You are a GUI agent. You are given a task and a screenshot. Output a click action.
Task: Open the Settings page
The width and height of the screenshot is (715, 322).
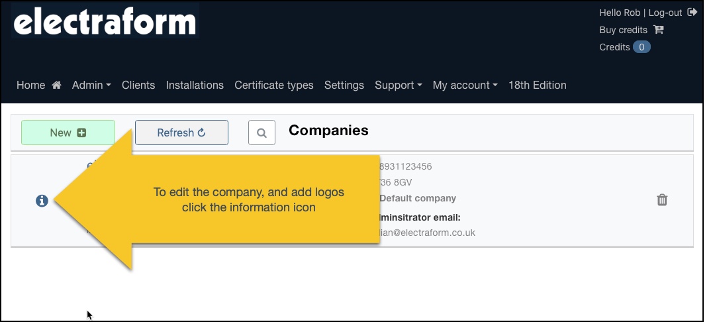(x=344, y=85)
